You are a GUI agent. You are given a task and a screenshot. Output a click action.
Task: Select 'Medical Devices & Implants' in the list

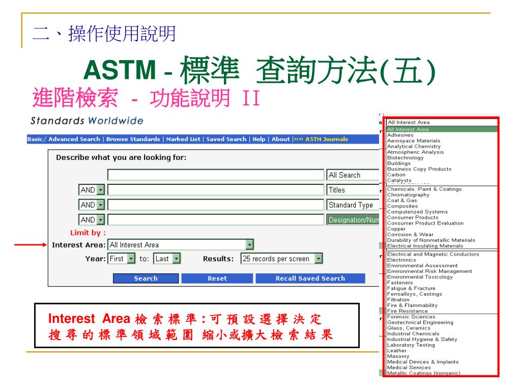coord(423,362)
